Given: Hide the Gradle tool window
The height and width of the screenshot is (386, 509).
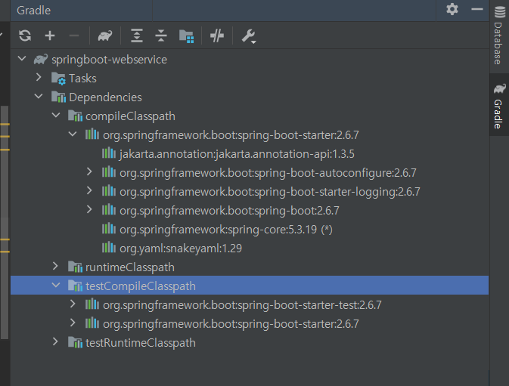Looking at the screenshot, I should (477, 9).
